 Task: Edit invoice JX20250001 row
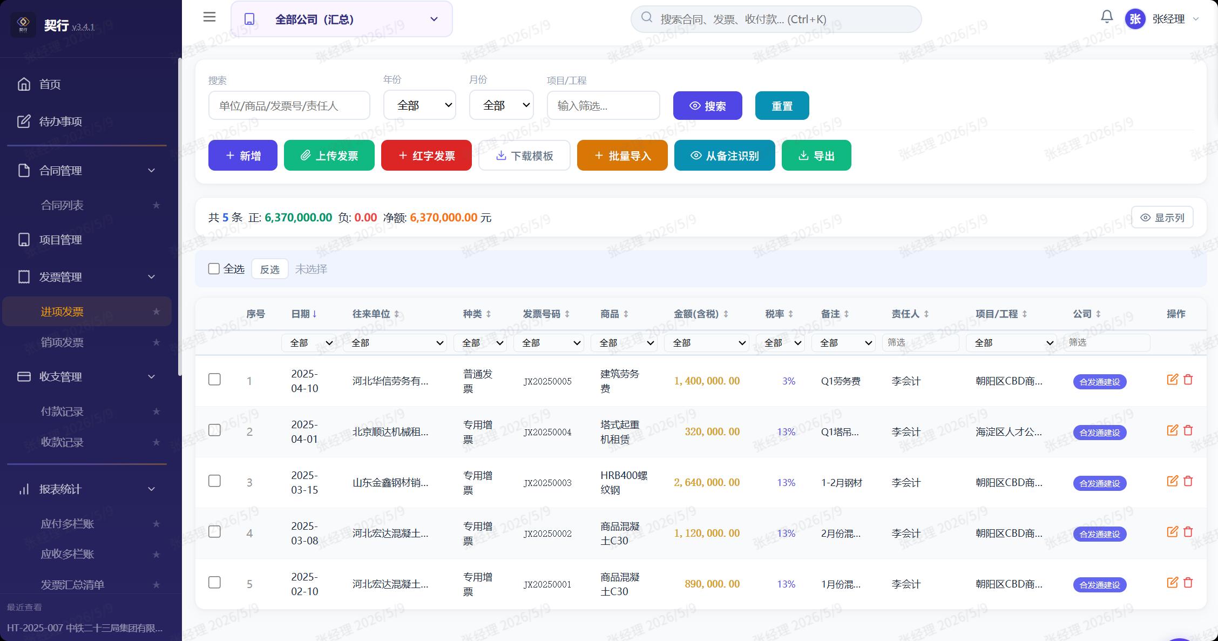[x=1173, y=583]
